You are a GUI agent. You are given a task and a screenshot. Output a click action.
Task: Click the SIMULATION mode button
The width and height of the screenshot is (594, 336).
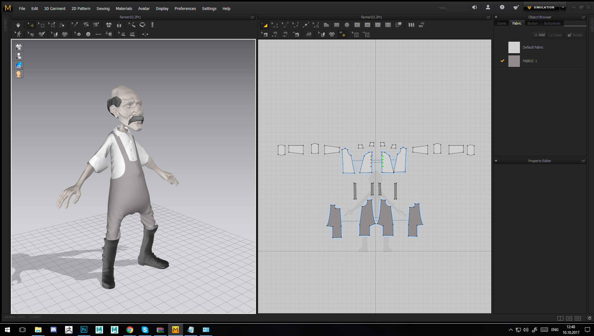(x=541, y=7)
